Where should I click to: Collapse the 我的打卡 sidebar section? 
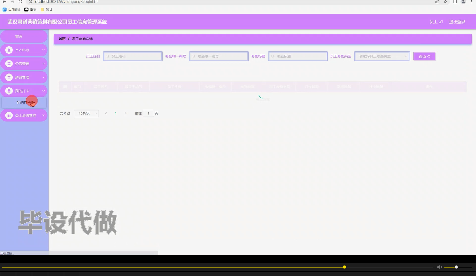[44, 91]
